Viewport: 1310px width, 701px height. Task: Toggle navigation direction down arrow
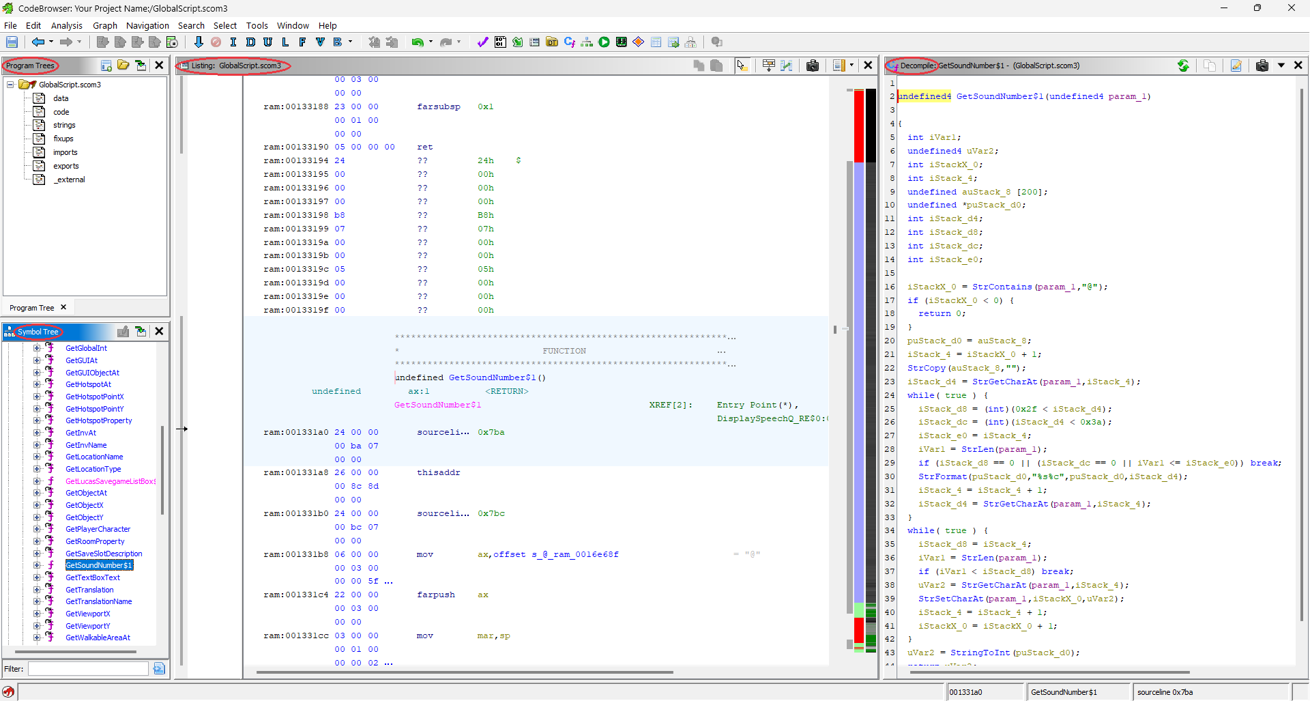click(199, 42)
